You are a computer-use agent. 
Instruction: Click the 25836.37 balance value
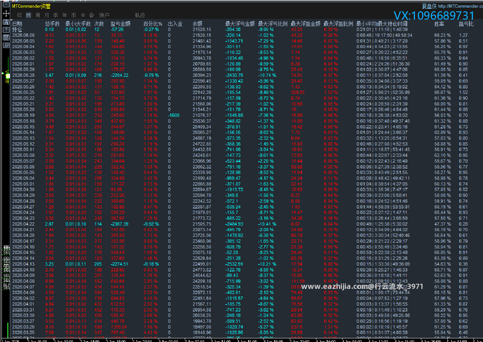(x=202, y=121)
